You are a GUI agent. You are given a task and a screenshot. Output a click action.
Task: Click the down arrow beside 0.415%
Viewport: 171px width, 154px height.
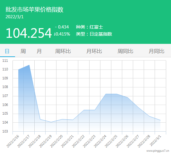point(55,34)
